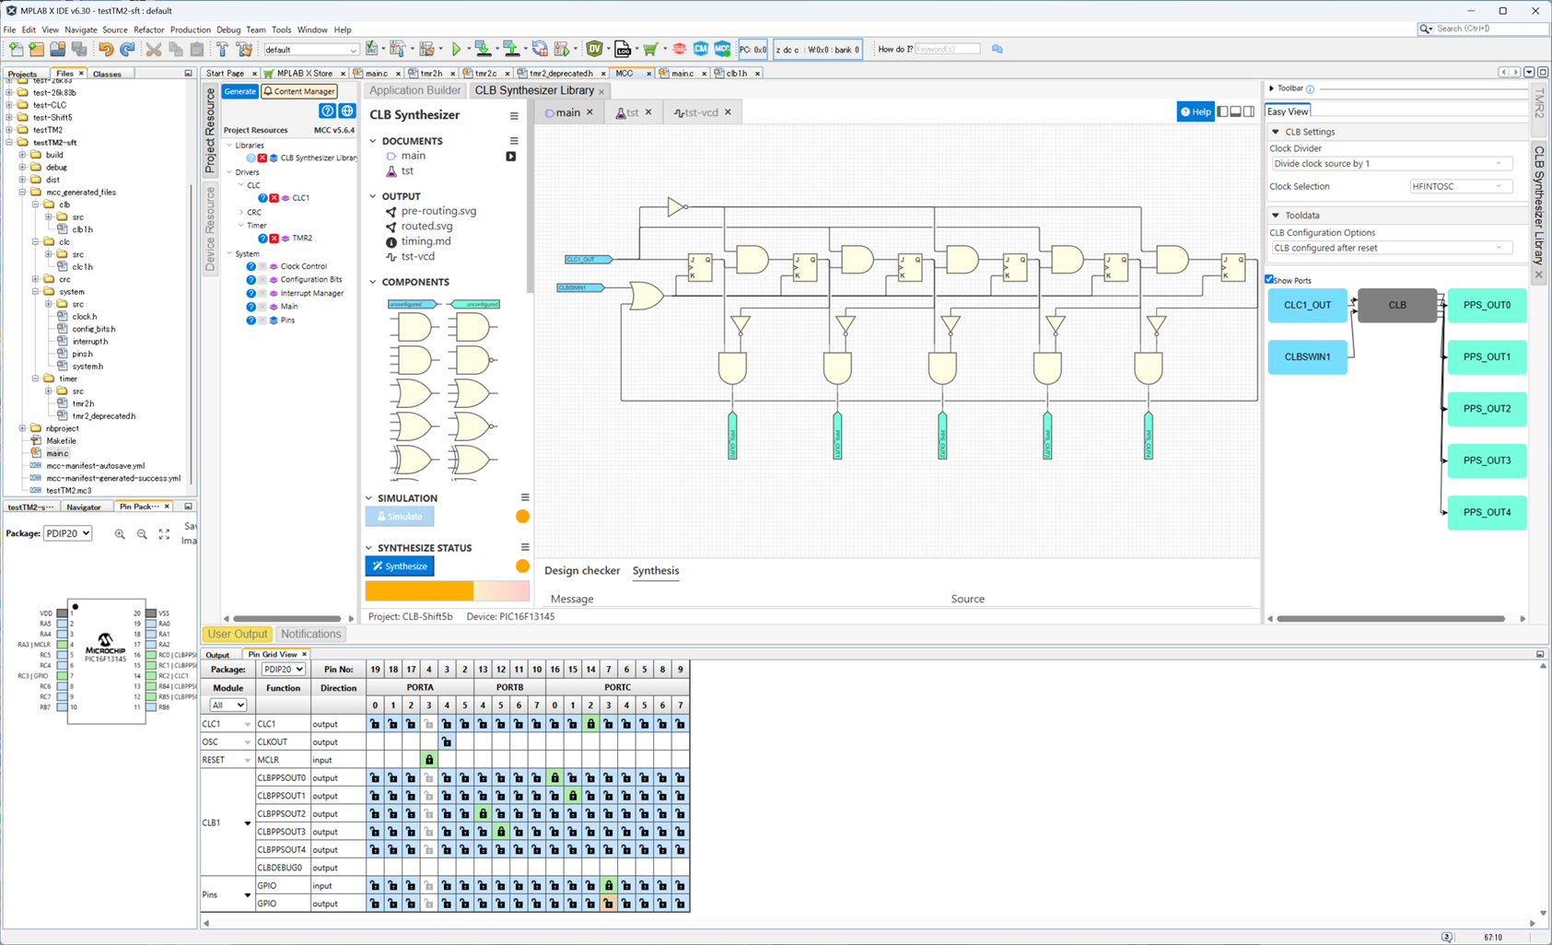Click the New Project toolbar icon
Viewport: 1552px width, 945px height.
[x=37, y=49]
